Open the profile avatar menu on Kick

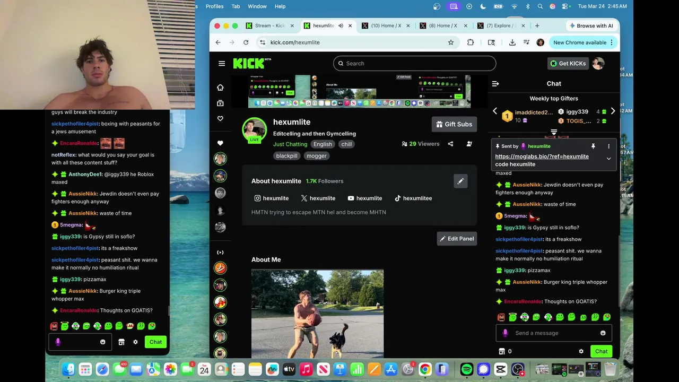pyautogui.click(x=598, y=64)
